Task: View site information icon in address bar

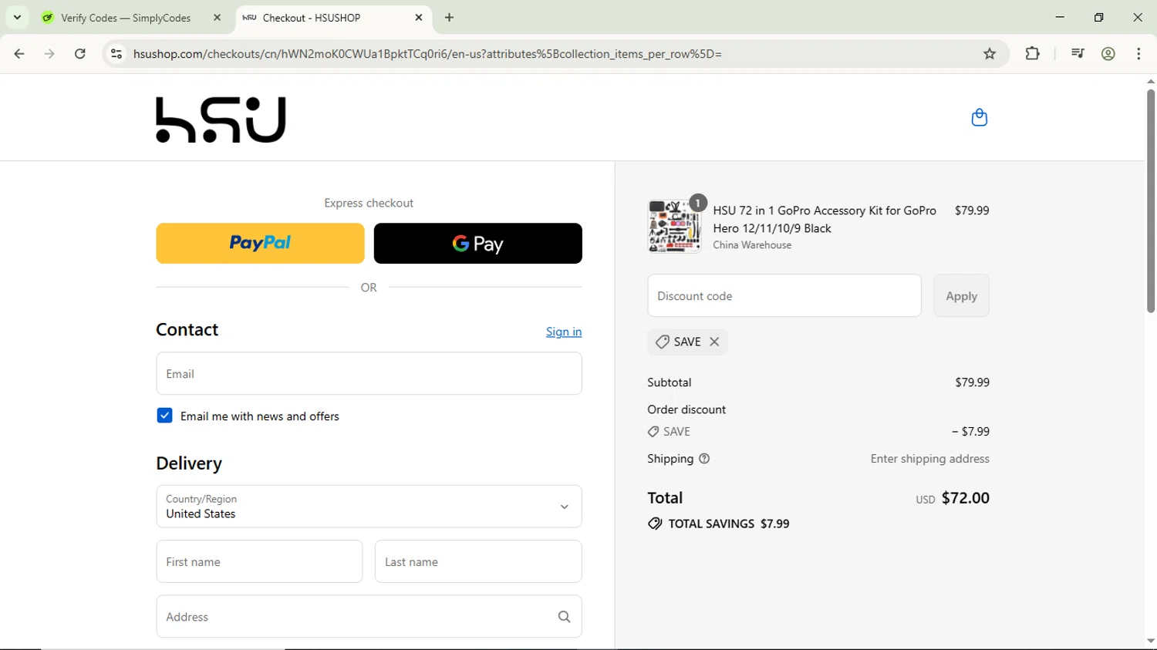Action: (x=116, y=54)
